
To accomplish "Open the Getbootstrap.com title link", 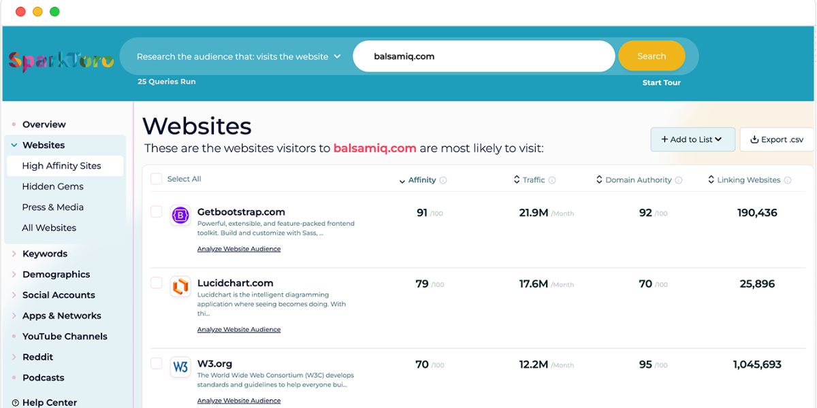I will pyautogui.click(x=241, y=212).
